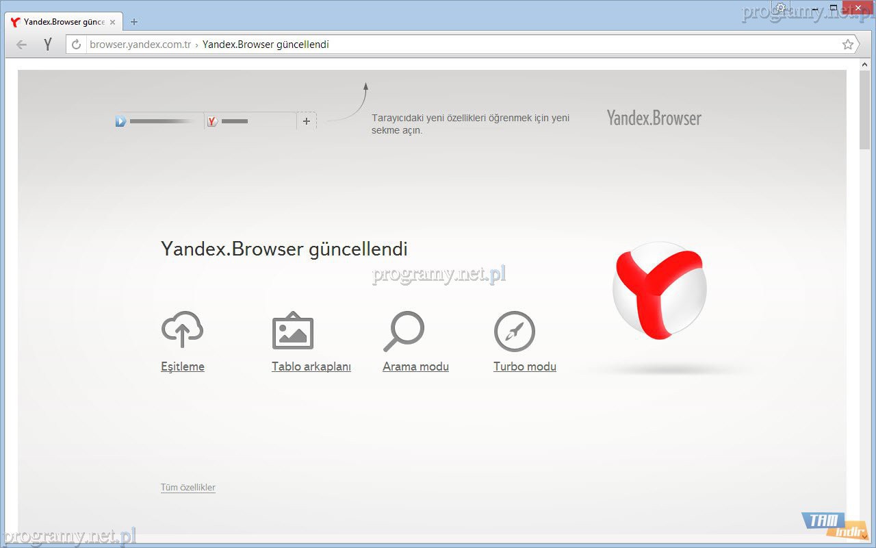The height and width of the screenshot is (548, 876).
Task: Click the Eşitleme cloud upload icon
Action: pyautogui.click(x=182, y=330)
